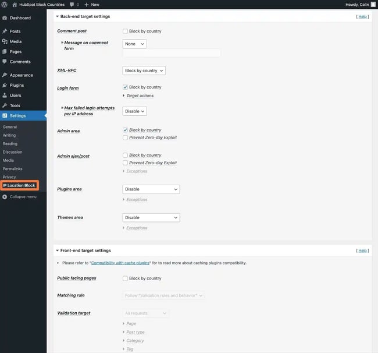Click the Plugins plug icon
The image size is (378, 353).
click(x=5, y=85)
